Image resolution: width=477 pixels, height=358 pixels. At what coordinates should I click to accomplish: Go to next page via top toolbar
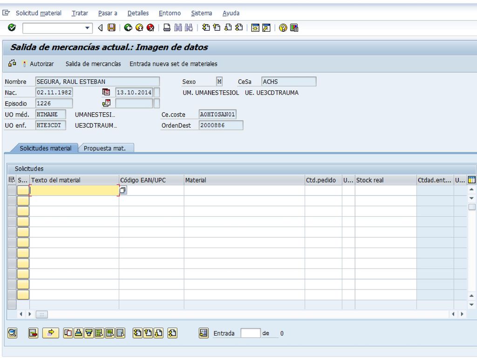pyautogui.click(x=228, y=28)
